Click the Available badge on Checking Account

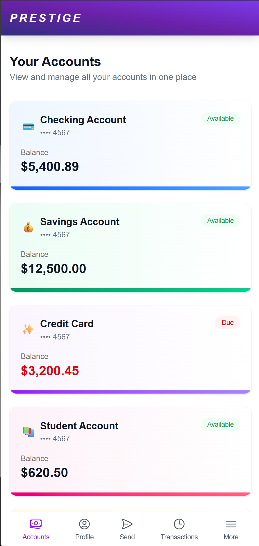pyautogui.click(x=220, y=118)
